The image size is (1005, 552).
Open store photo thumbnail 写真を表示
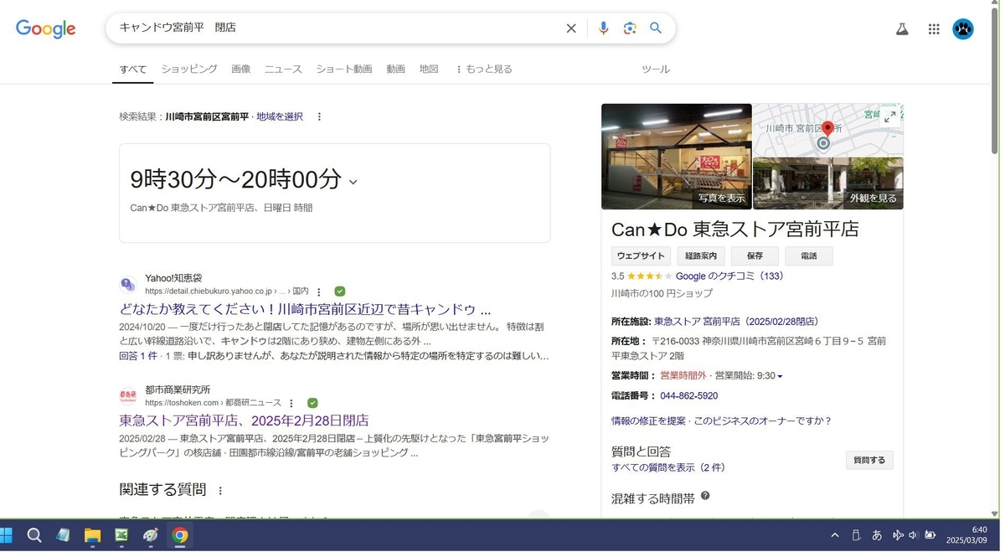pyautogui.click(x=677, y=157)
